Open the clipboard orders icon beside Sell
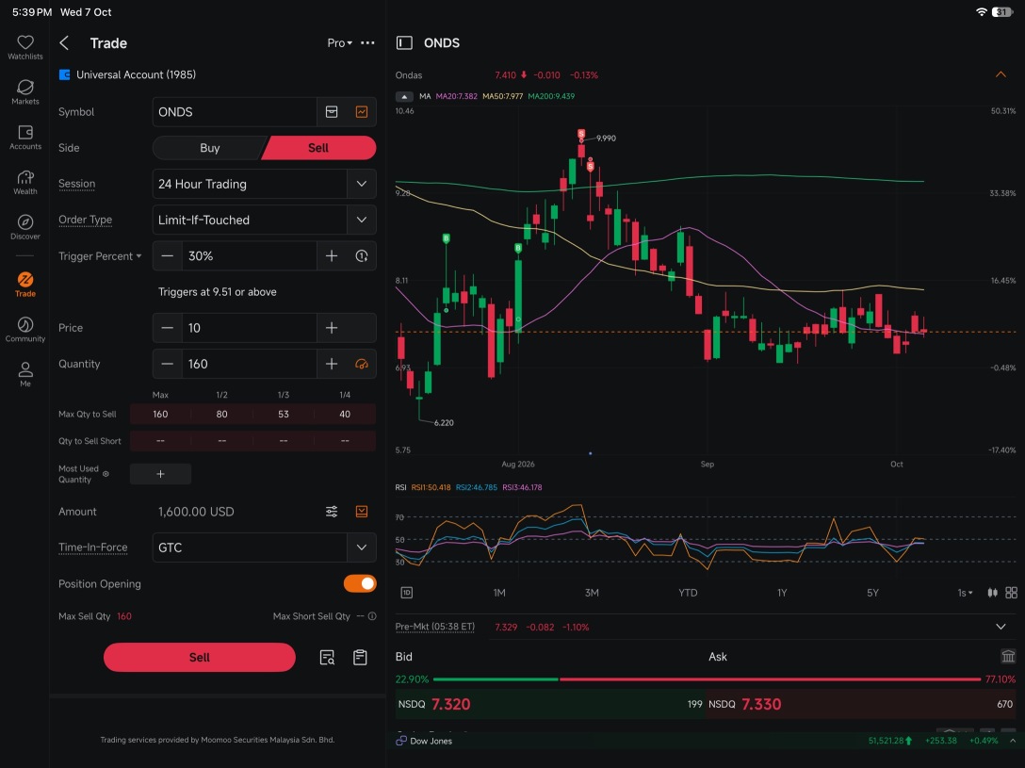The width and height of the screenshot is (1025, 768). coord(360,658)
